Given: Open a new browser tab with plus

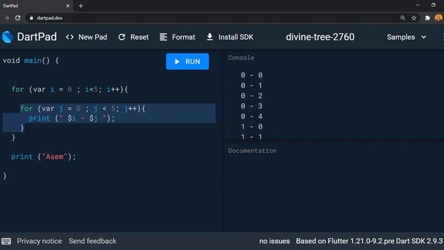Looking at the screenshot, I should tap(80, 6).
